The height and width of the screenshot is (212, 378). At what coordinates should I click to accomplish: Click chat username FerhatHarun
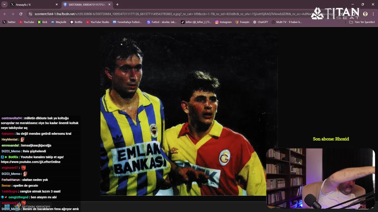[11, 180]
